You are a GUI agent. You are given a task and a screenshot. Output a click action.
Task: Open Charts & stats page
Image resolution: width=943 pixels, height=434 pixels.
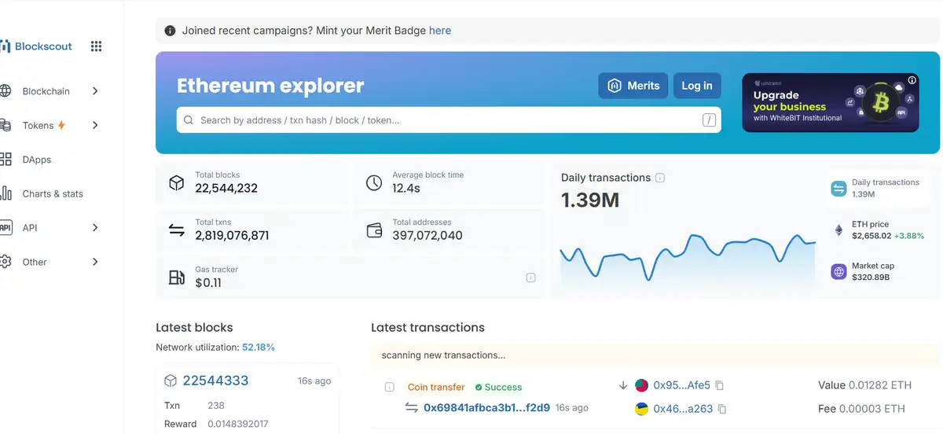click(53, 193)
